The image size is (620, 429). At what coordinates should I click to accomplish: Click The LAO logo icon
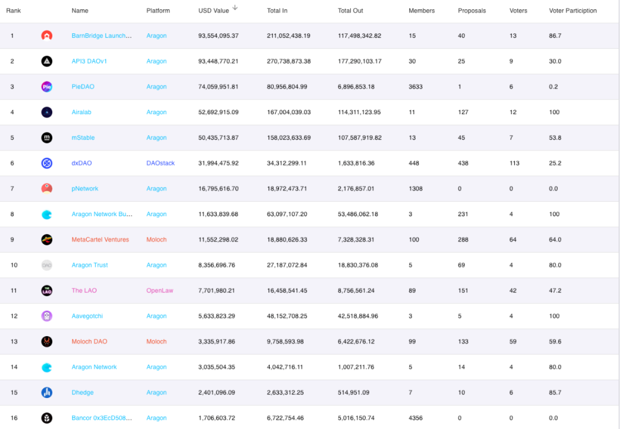pos(46,290)
